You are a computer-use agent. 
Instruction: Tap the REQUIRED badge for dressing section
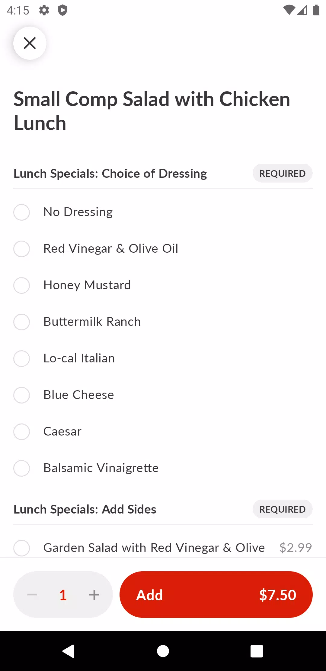tap(283, 173)
